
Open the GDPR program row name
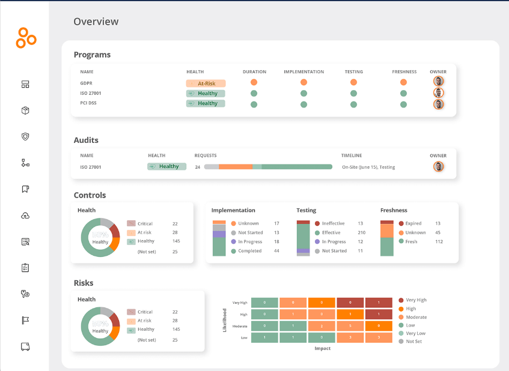[87, 83]
